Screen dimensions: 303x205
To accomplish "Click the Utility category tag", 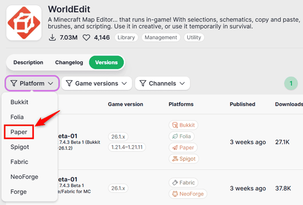I will 194,37.
